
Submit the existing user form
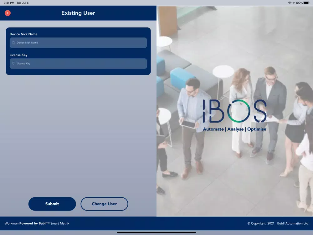(x=52, y=204)
